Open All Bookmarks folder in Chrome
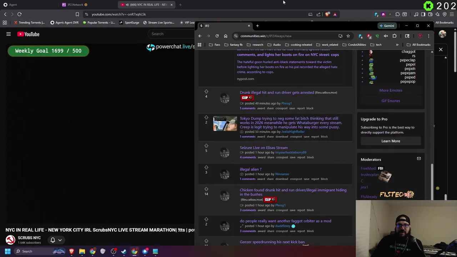The image size is (457, 257). click(418, 45)
